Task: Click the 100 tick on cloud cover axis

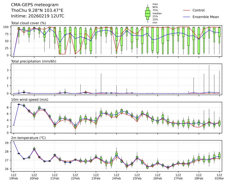Action: coord(7,27)
